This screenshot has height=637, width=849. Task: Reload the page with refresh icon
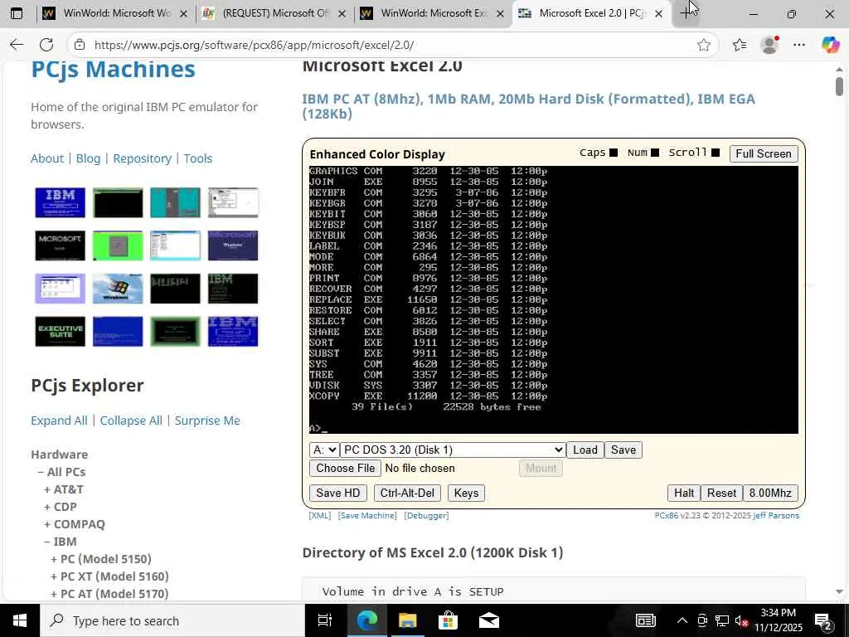point(46,45)
